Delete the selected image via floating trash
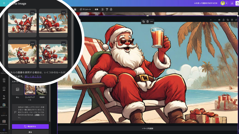The image size is (239, 134). coord(148,21)
